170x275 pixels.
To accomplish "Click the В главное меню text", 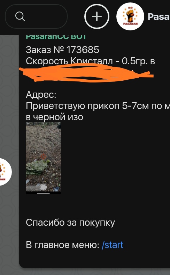I will 62,245.
